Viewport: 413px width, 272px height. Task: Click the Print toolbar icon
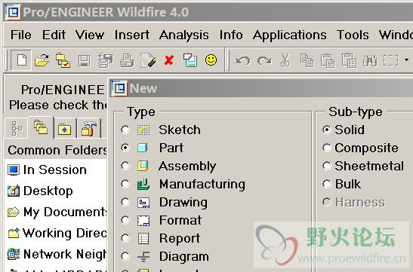click(127, 60)
